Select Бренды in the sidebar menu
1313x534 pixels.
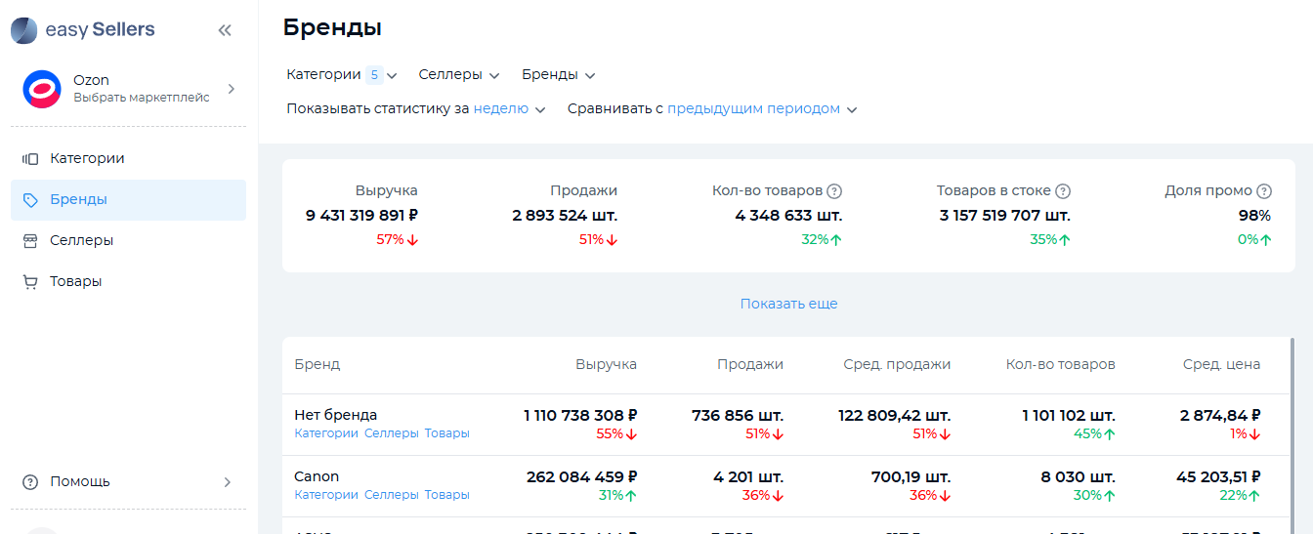click(x=78, y=199)
